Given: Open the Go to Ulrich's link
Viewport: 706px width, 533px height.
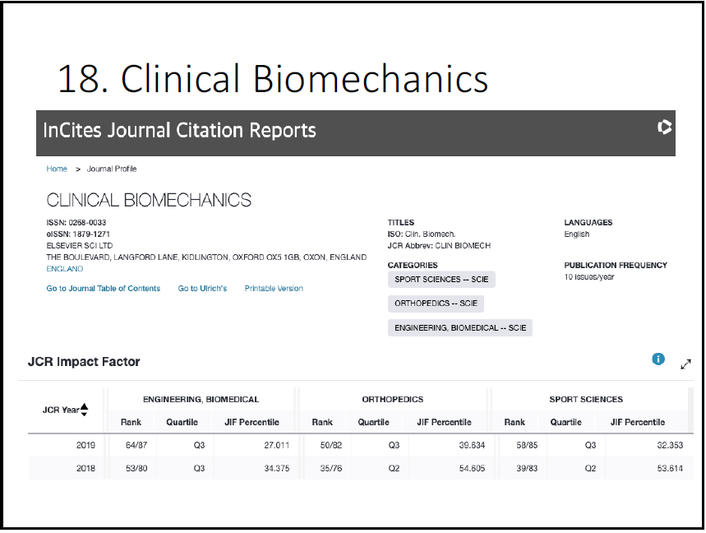Looking at the screenshot, I should (202, 289).
